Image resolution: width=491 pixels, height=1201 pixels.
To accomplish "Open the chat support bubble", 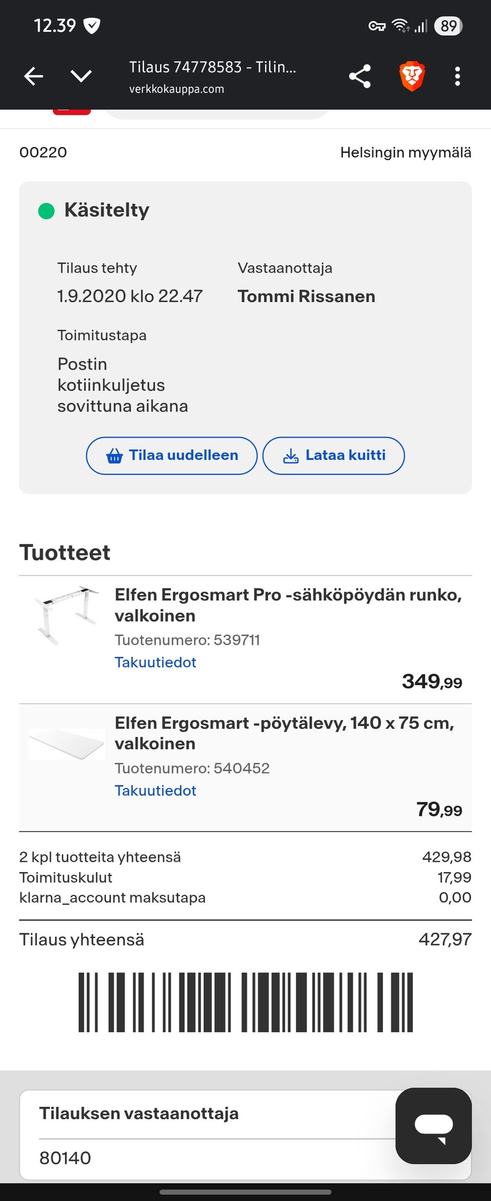I will 433,1126.
